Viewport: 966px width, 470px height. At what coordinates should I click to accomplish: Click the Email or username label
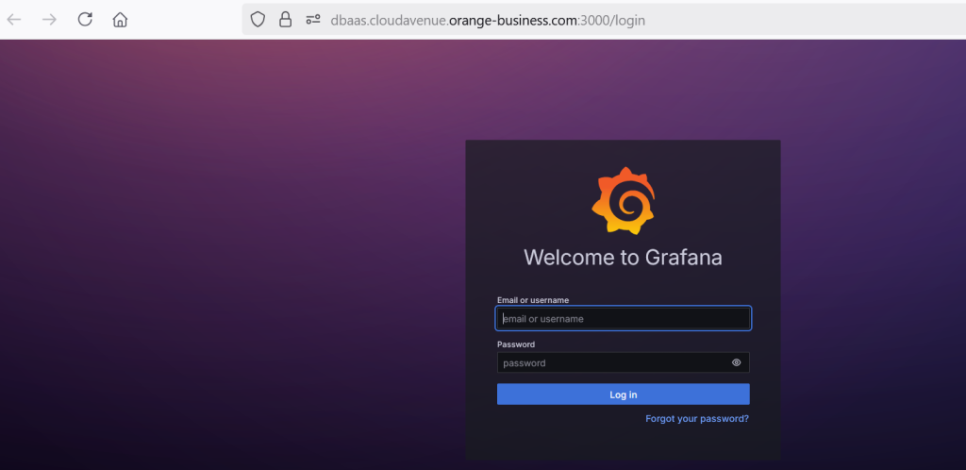tap(533, 300)
